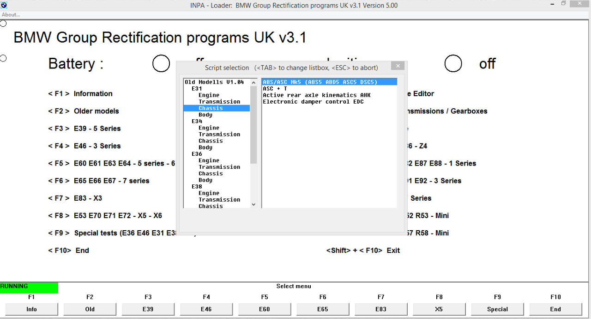Click the Transmissions / Gearboxes entry
Viewport: 591px width, 319px height.
click(446, 111)
